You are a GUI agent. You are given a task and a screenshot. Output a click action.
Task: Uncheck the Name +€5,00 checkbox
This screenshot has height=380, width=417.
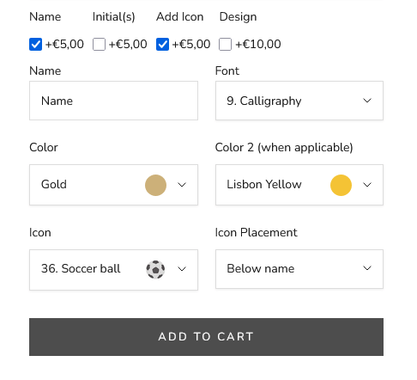pyautogui.click(x=35, y=45)
